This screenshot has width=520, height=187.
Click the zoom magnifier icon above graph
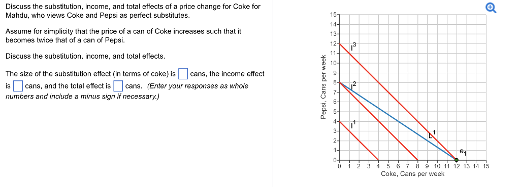(492, 8)
